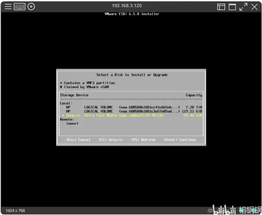This screenshot has width=262, height=215.
Task: Open the virtual keyboard icon
Action: coord(19,7)
